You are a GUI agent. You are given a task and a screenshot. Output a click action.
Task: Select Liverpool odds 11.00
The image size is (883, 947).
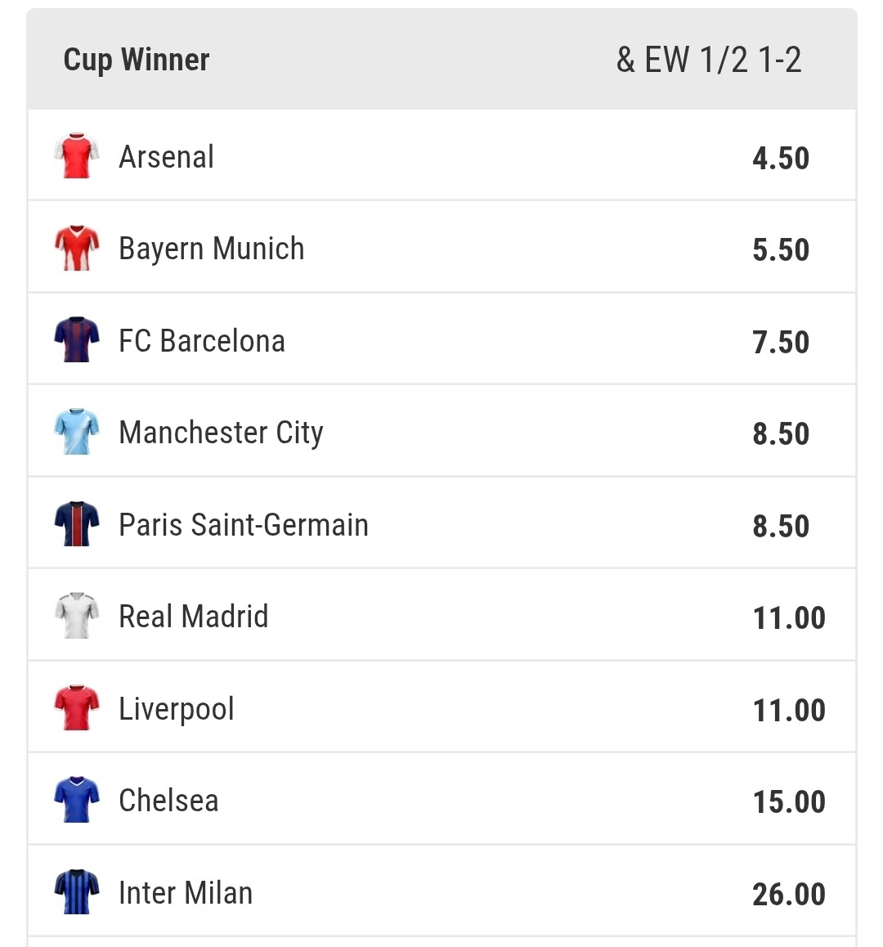pyautogui.click(x=788, y=710)
